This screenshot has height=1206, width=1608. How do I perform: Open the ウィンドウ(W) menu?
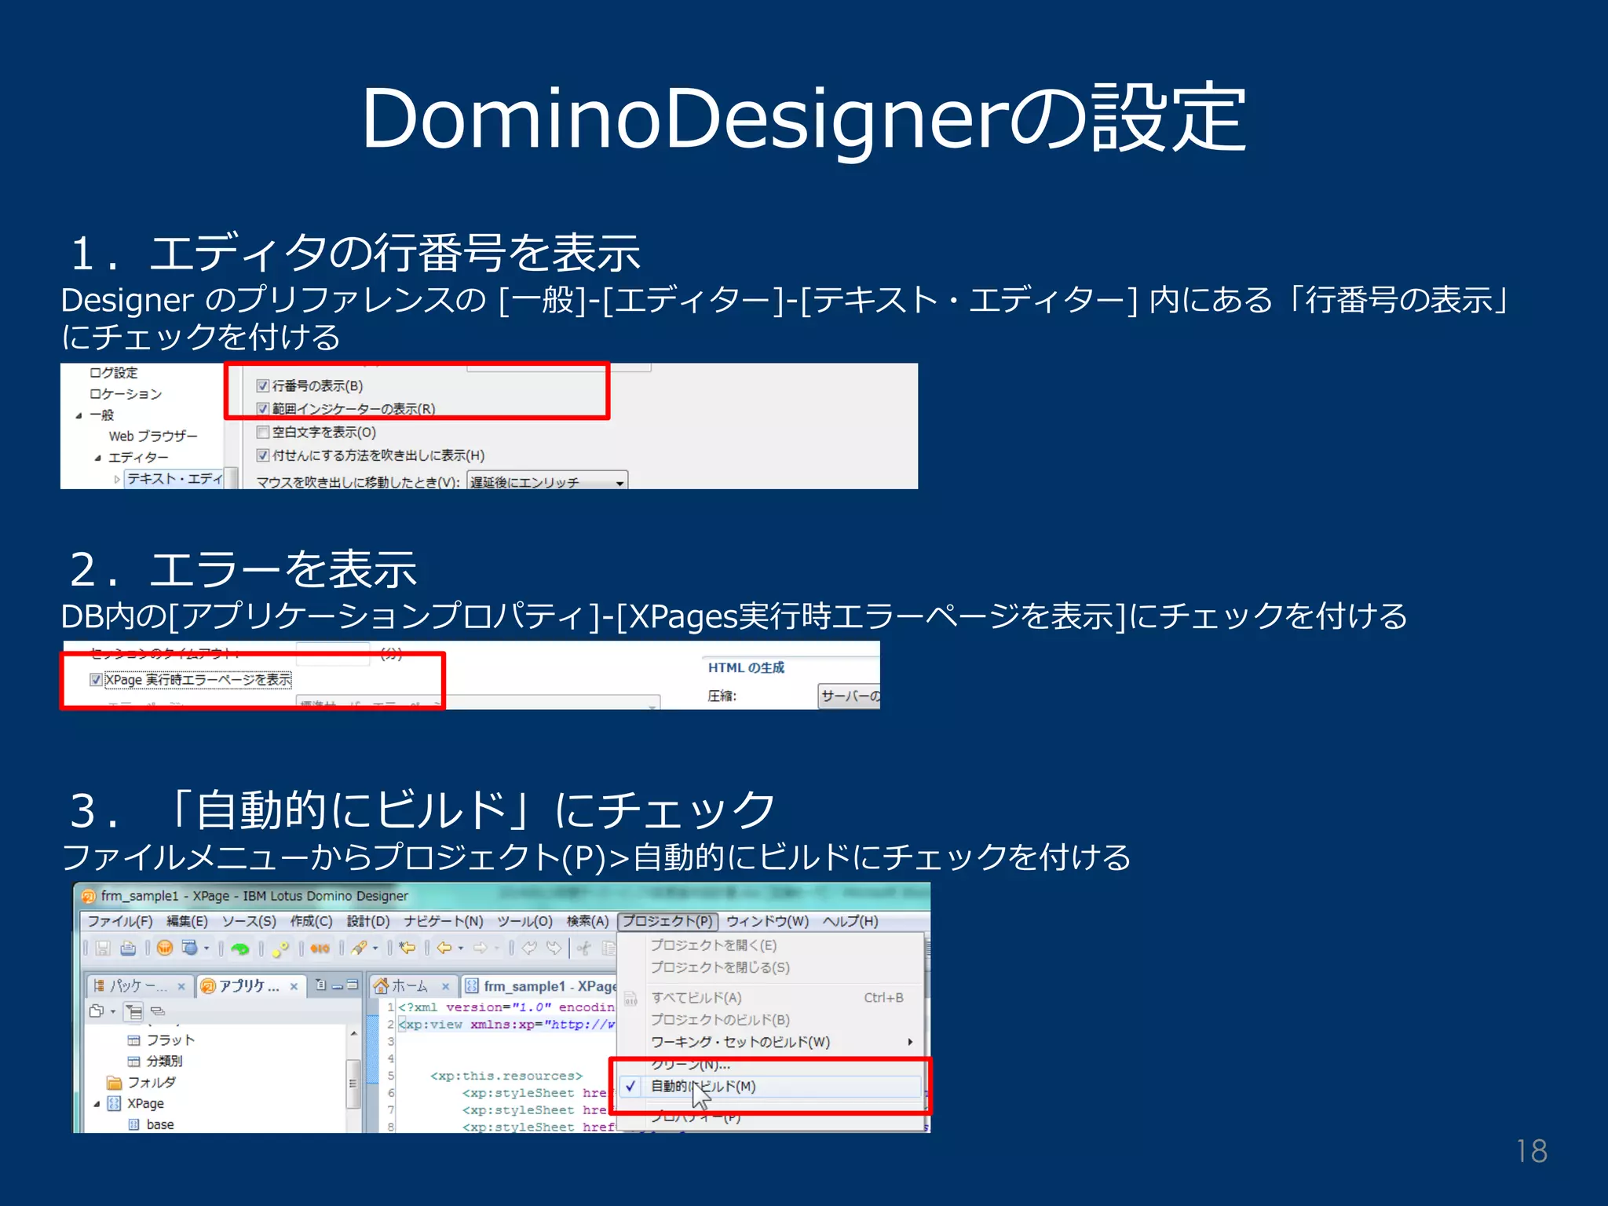pyautogui.click(x=768, y=921)
